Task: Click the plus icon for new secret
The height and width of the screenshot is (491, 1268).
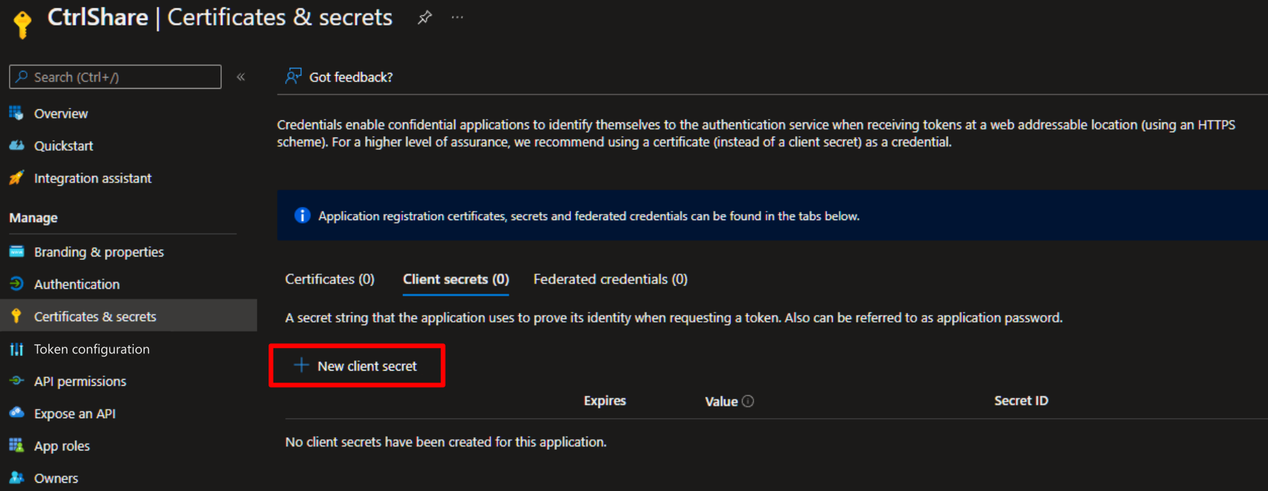Action: [x=301, y=365]
